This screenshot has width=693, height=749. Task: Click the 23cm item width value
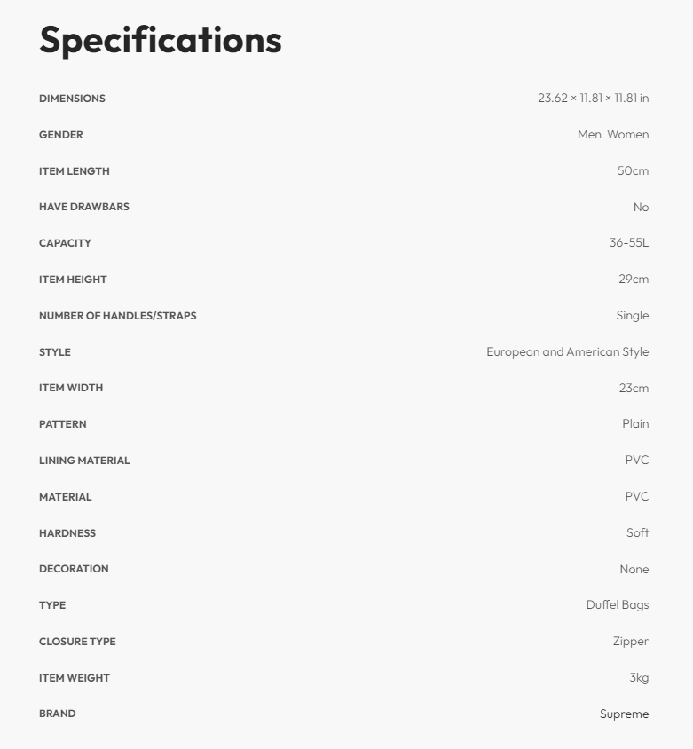pos(634,388)
